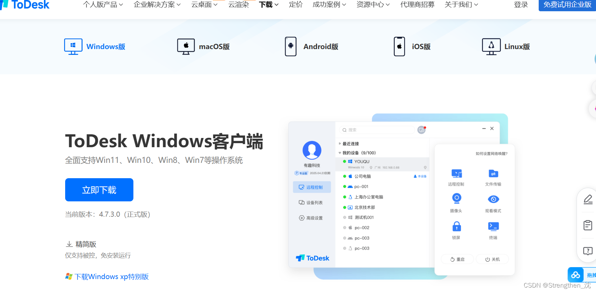The image size is (596, 292).
Task: Click the help question floating sidebar icon
Action: pyautogui.click(x=588, y=251)
